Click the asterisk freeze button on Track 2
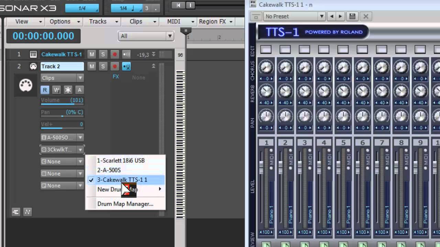The height and width of the screenshot is (247, 440). pyautogui.click(x=68, y=90)
